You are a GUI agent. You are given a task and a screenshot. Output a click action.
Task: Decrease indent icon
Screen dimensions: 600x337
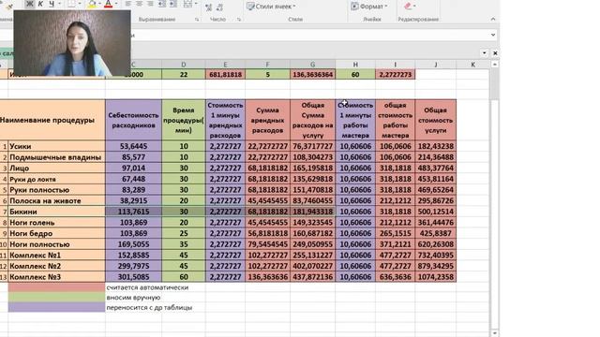[162, 4]
